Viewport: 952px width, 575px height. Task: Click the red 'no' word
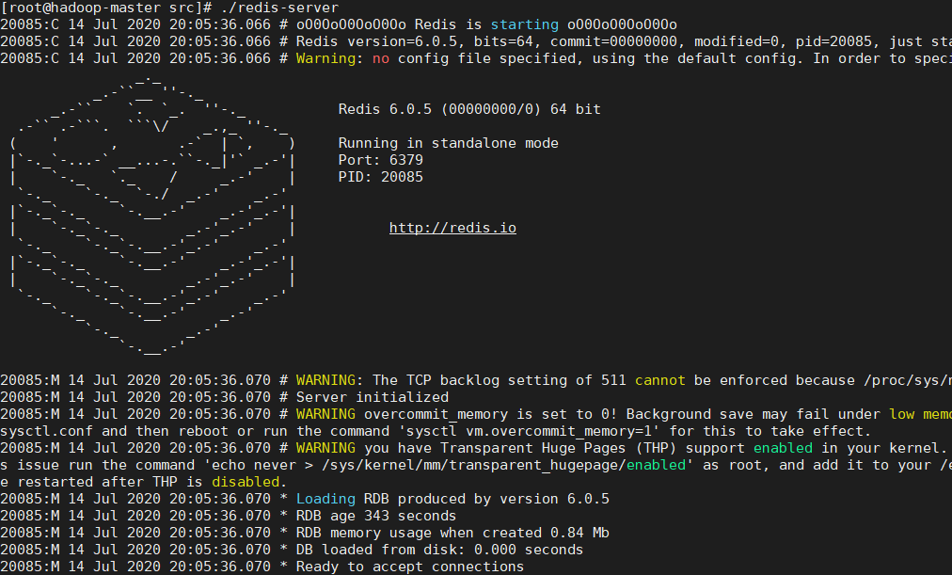[381, 58]
